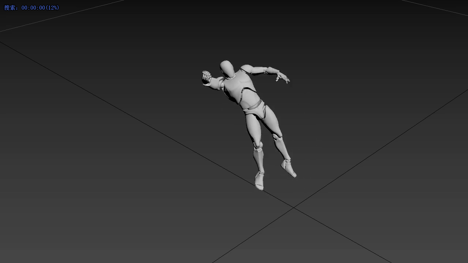The height and width of the screenshot is (263, 468).
Task: Select the mannequin's head in viewport
Action: coord(227,69)
